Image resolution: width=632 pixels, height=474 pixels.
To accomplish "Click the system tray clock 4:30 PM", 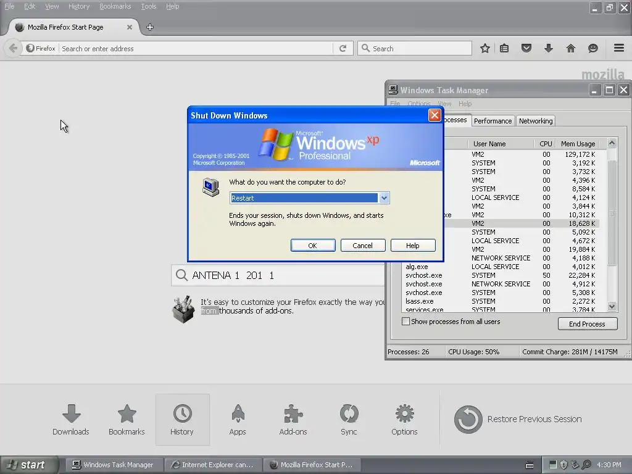I will coord(609,465).
